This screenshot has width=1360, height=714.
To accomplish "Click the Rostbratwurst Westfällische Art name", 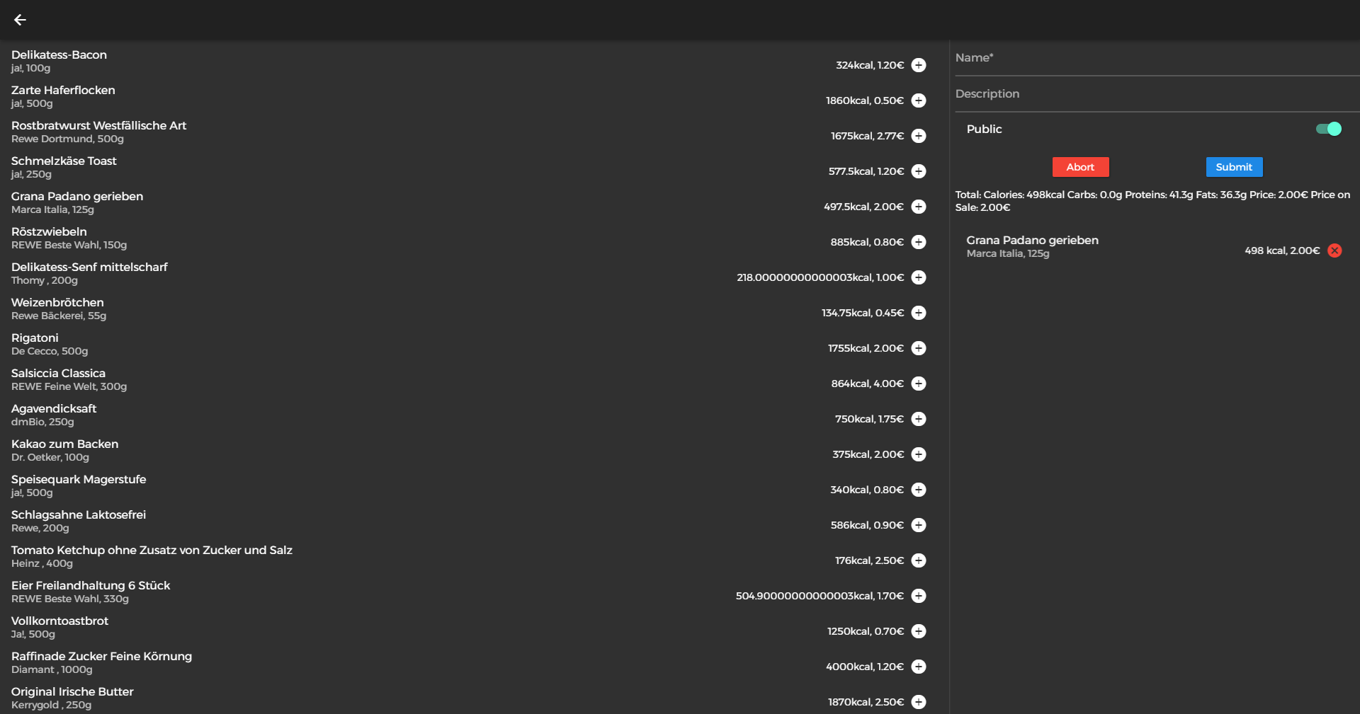I will (x=98, y=125).
